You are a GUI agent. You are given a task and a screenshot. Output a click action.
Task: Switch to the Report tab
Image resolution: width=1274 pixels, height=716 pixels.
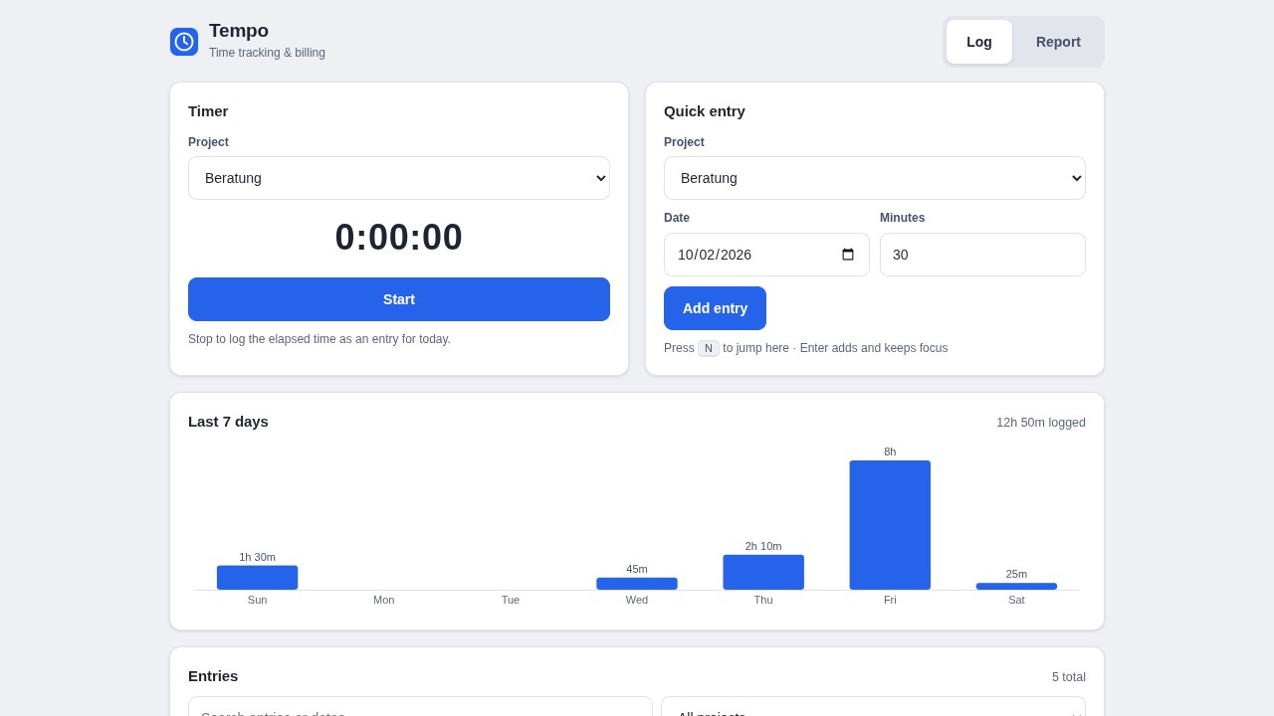(1058, 42)
